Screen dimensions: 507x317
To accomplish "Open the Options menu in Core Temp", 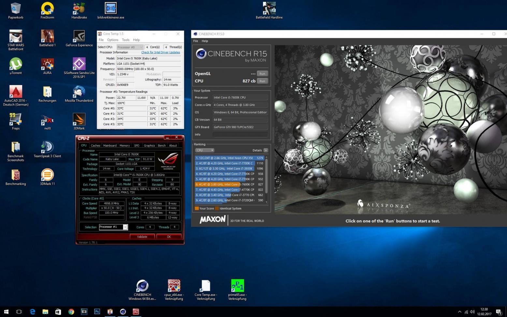I will (x=113, y=40).
